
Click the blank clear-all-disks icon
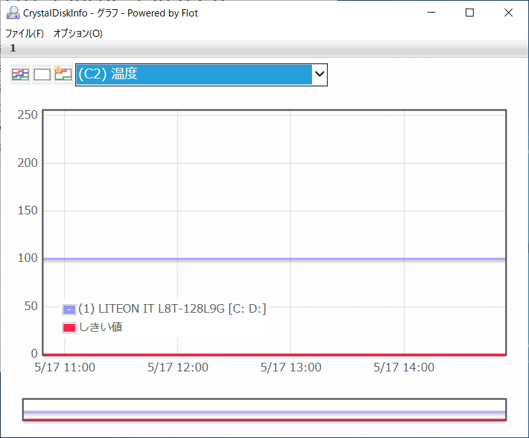pyautogui.click(x=42, y=75)
